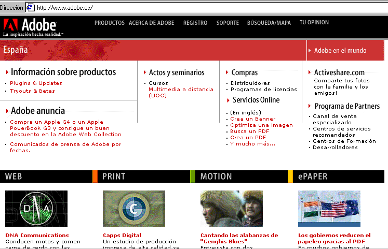This screenshot has width=388, height=249.
Task: Open the Centros de servicios recomendados link
Action: click(x=342, y=131)
